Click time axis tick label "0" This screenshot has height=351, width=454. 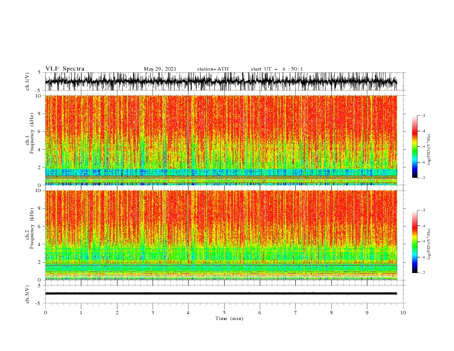click(x=45, y=313)
